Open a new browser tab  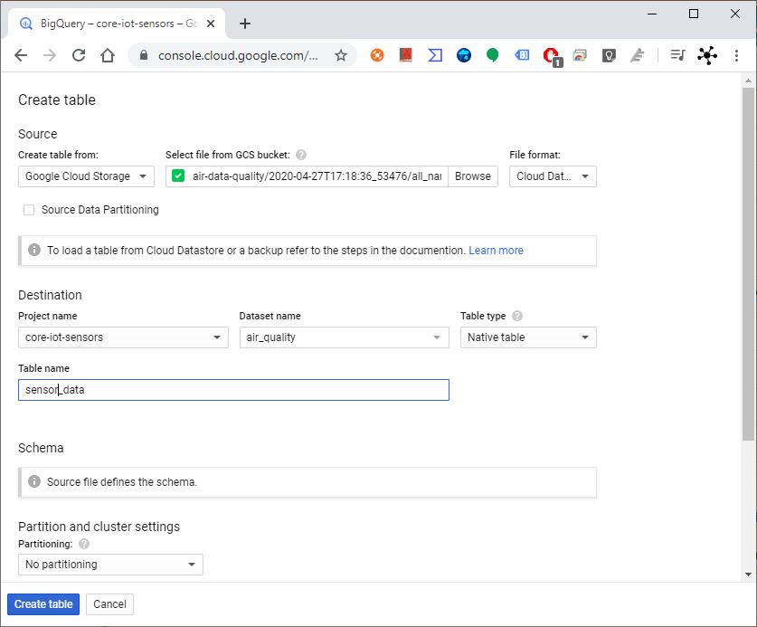point(245,24)
